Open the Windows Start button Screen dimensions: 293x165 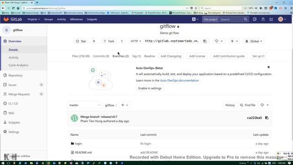[3, 163]
